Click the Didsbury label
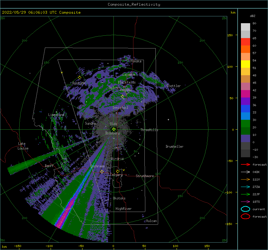The image size is (268, 250). pyautogui.click(x=112, y=133)
